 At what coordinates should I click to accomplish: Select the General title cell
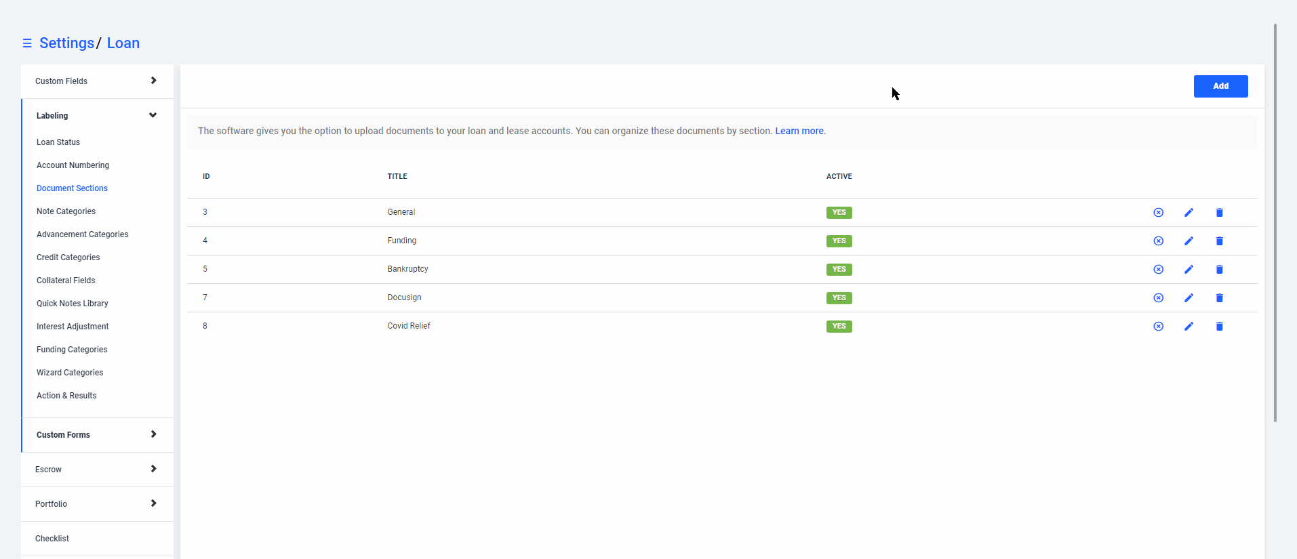tap(401, 212)
